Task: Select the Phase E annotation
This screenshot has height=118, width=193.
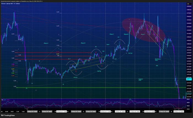Action: coord(143,34)
